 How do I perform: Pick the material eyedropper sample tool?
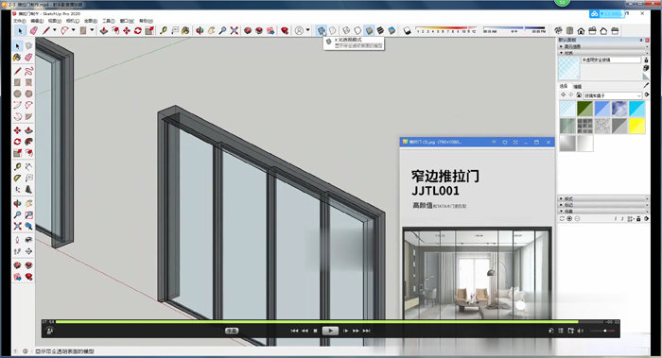646,86
